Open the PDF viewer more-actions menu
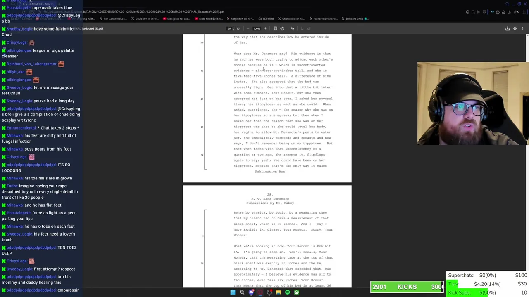Screen dimensions: 529x297 (522, 28)
